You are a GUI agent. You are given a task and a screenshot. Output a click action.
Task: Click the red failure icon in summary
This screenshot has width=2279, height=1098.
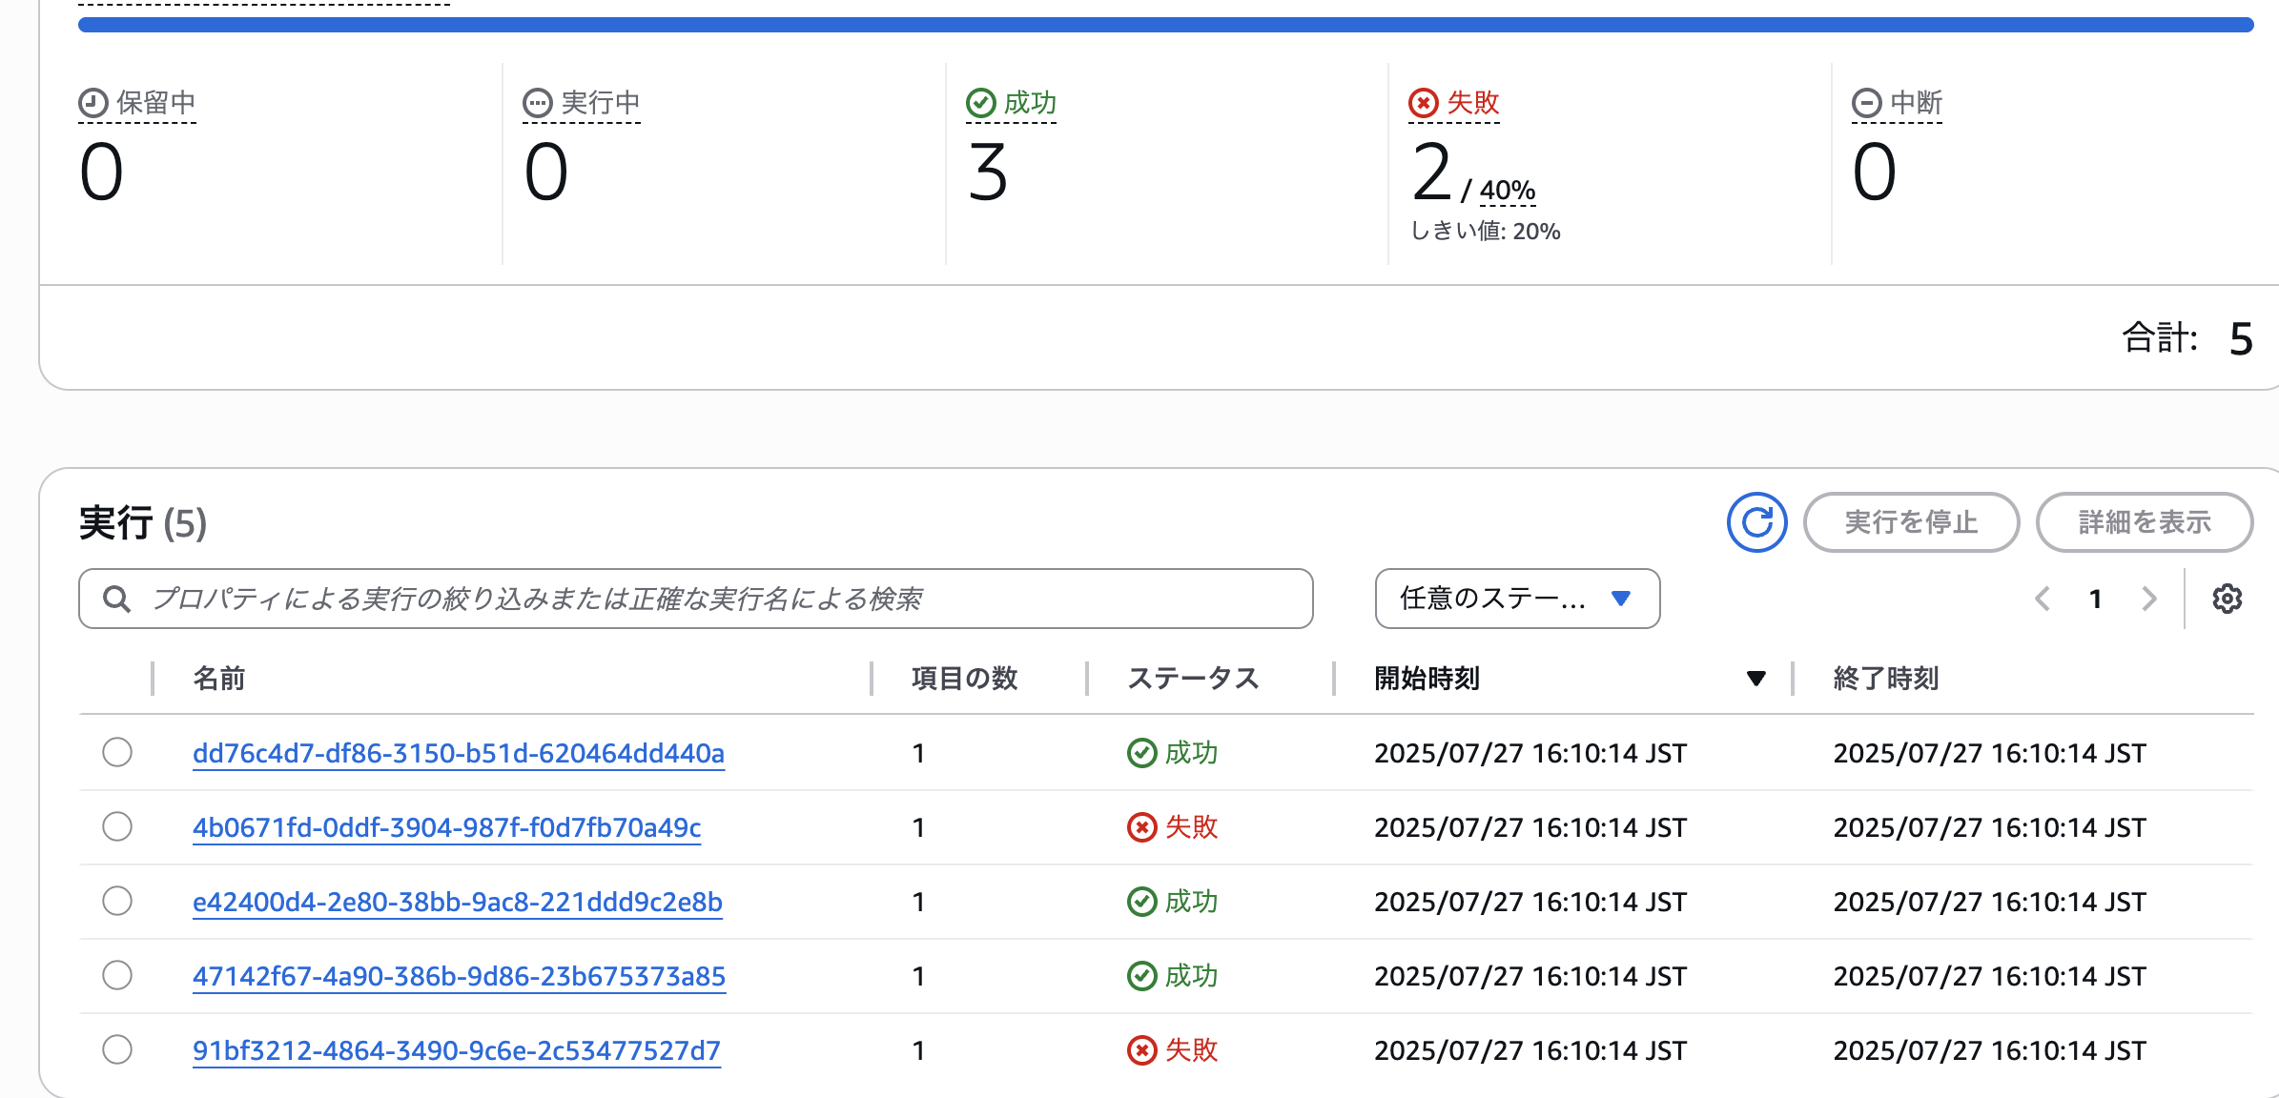tap(1424, 103)
